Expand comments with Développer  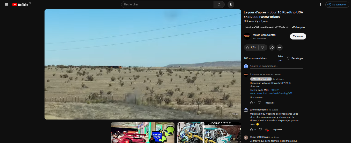pyautogui.click(x=295, y=58)
